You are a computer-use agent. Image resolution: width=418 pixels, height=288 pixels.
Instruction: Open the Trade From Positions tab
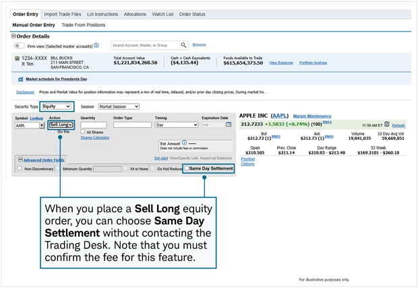pos(83,25)
